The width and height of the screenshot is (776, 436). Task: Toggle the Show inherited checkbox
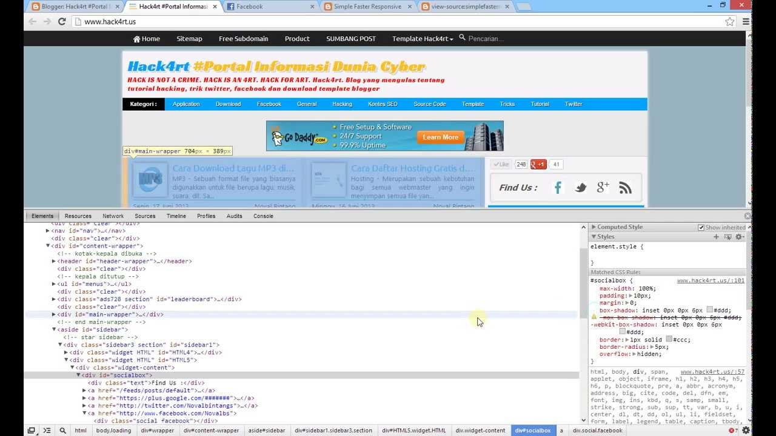(701, 228)
